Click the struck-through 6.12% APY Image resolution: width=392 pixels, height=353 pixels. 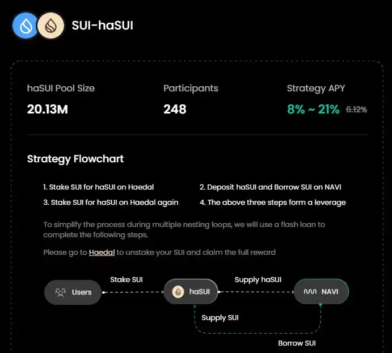pos(356,110)
